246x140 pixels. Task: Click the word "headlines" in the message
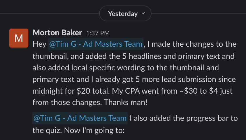point(145,56)
